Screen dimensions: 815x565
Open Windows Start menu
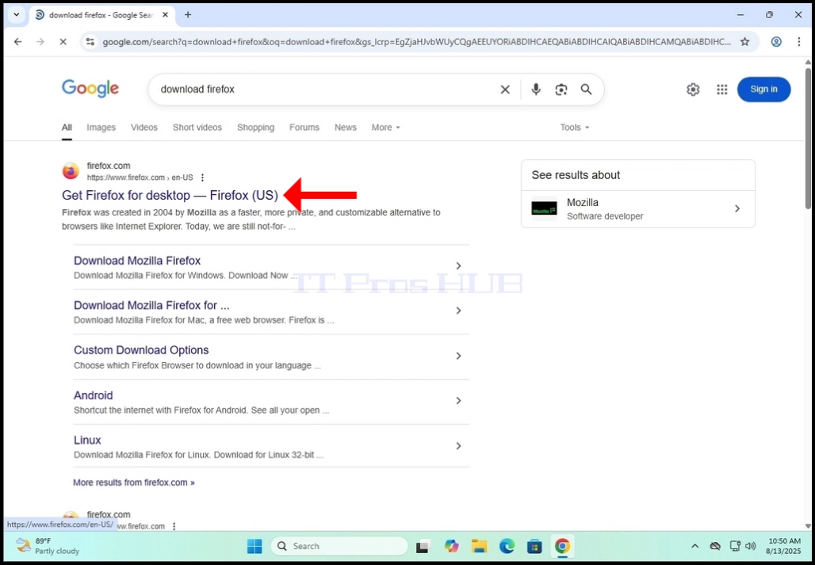tap(254, 546)
